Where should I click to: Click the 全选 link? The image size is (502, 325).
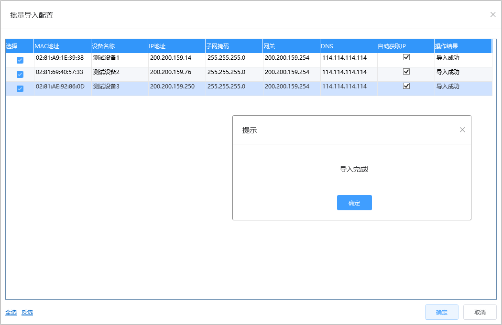pyautogui.click(x=11, y=312)
